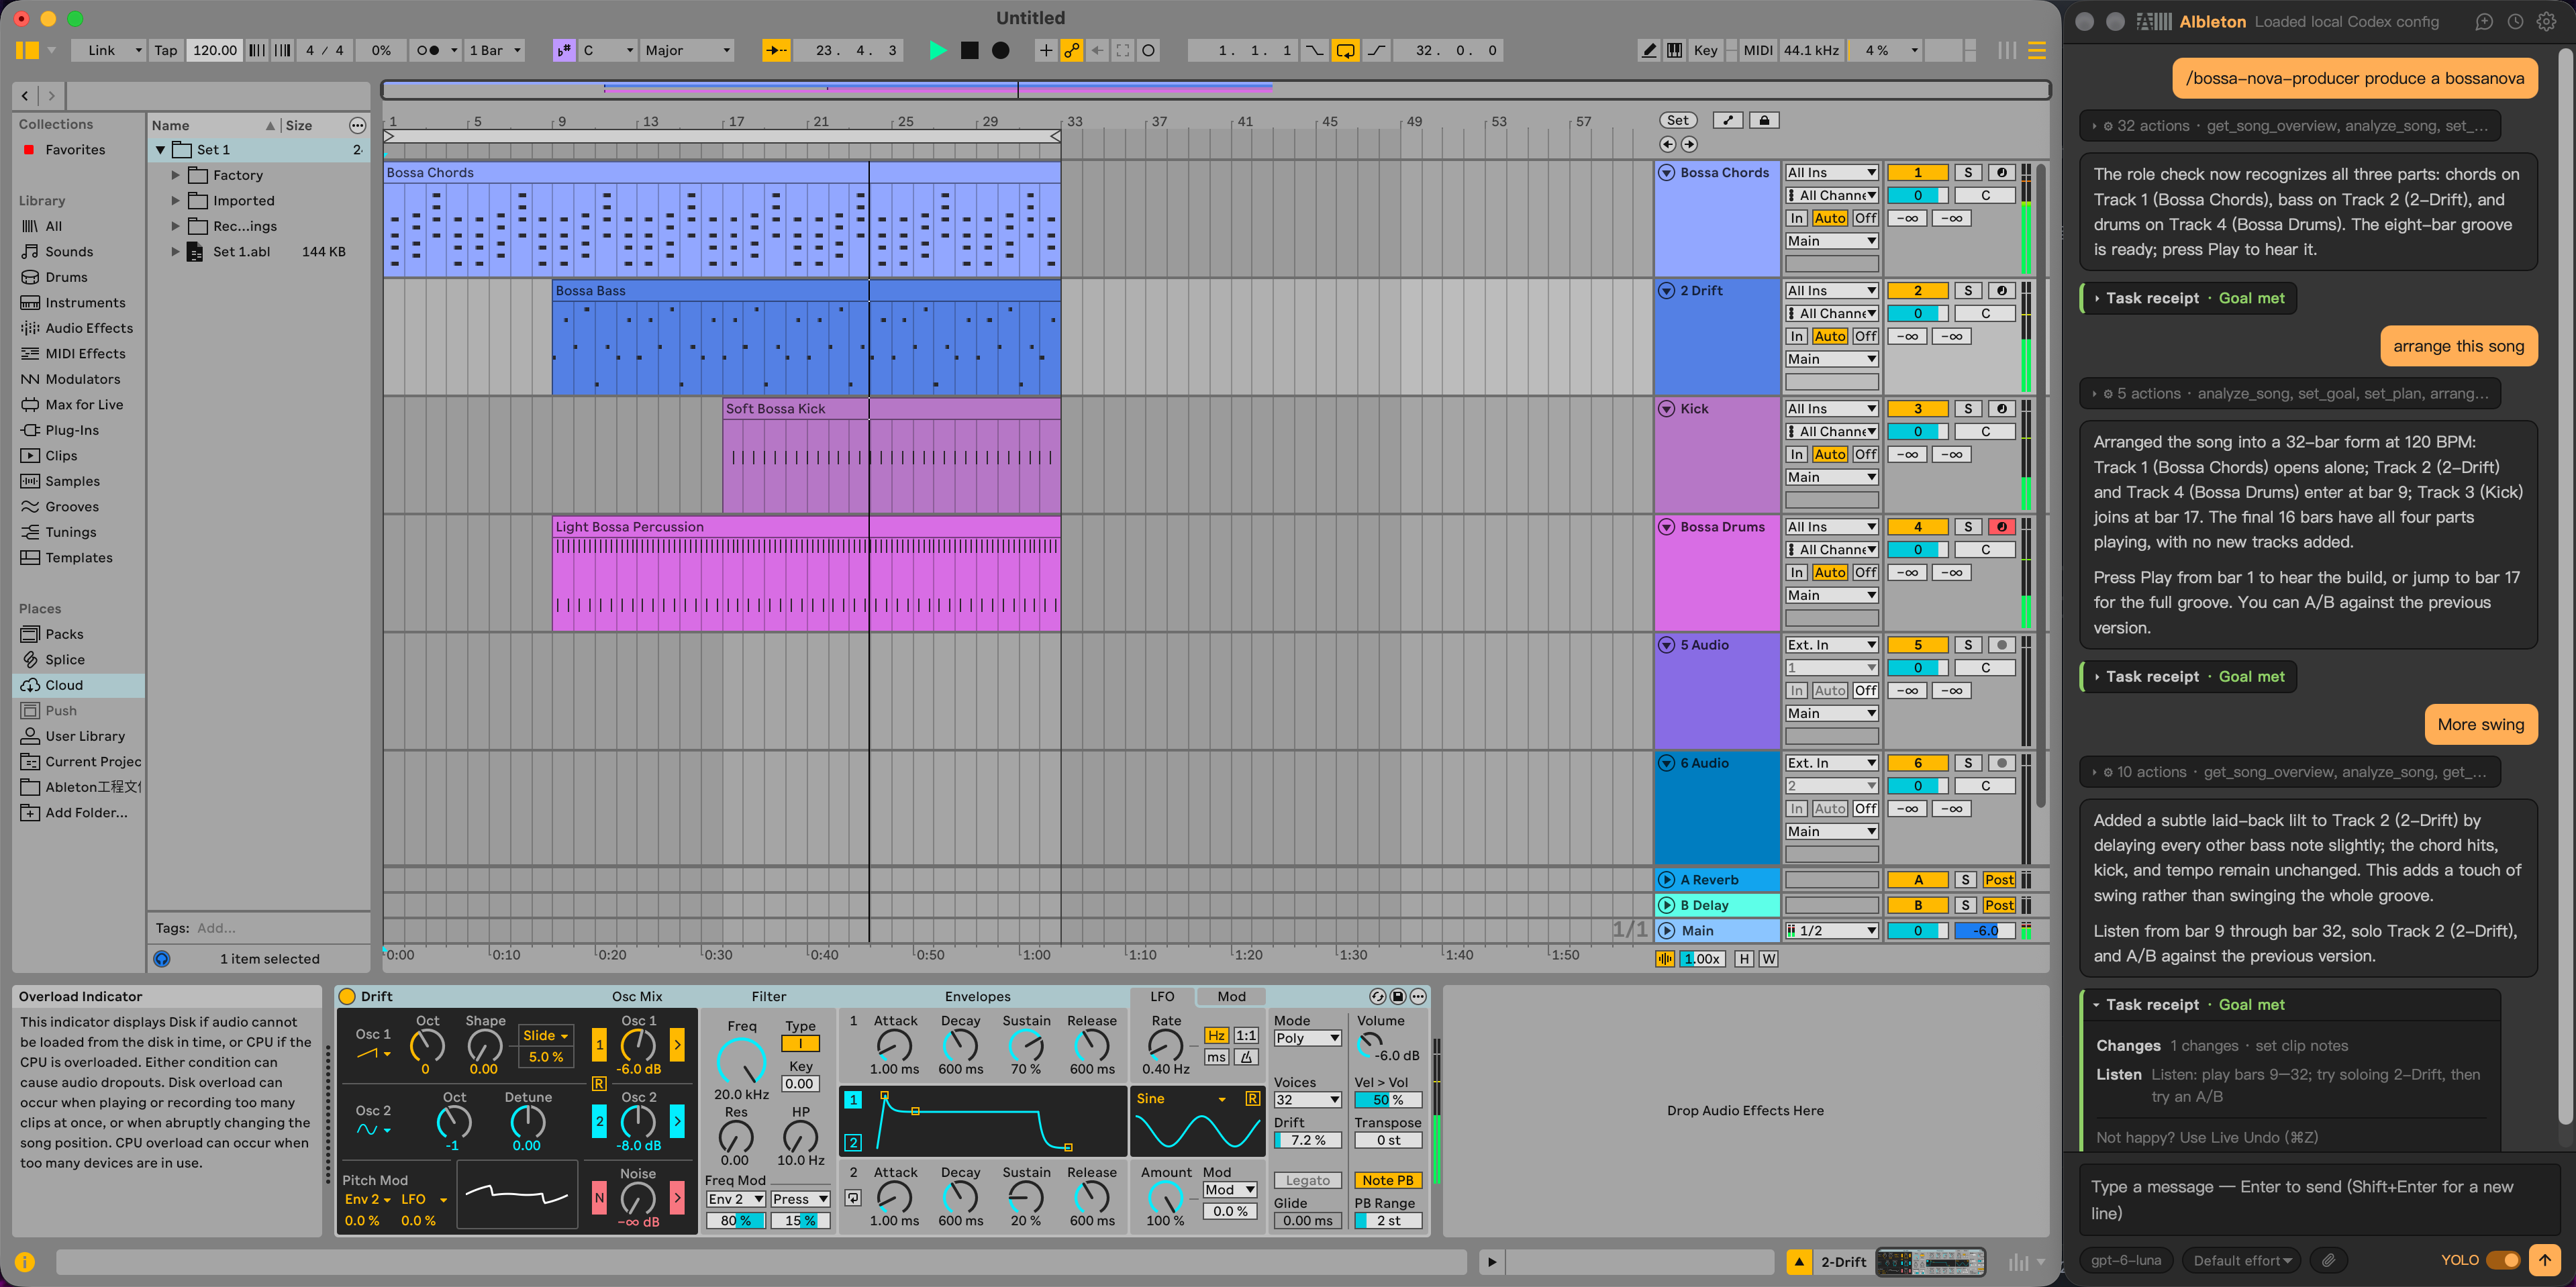
Task: Open settings gear in Ableton chat panel
Action: 2546,22
